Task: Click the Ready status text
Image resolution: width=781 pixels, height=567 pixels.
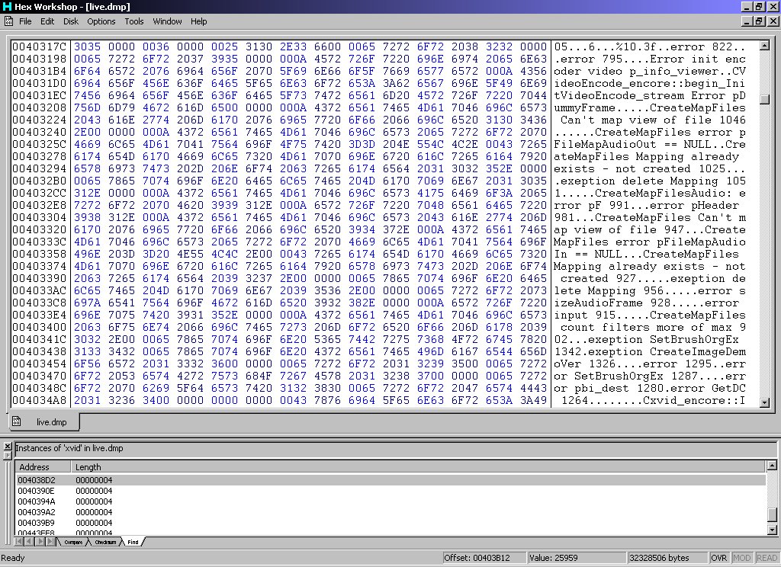Action: pyautogui.click(x=13, y=558)
